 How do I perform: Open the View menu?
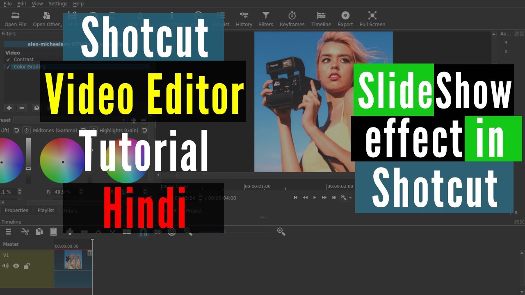[x=37, y=4]
